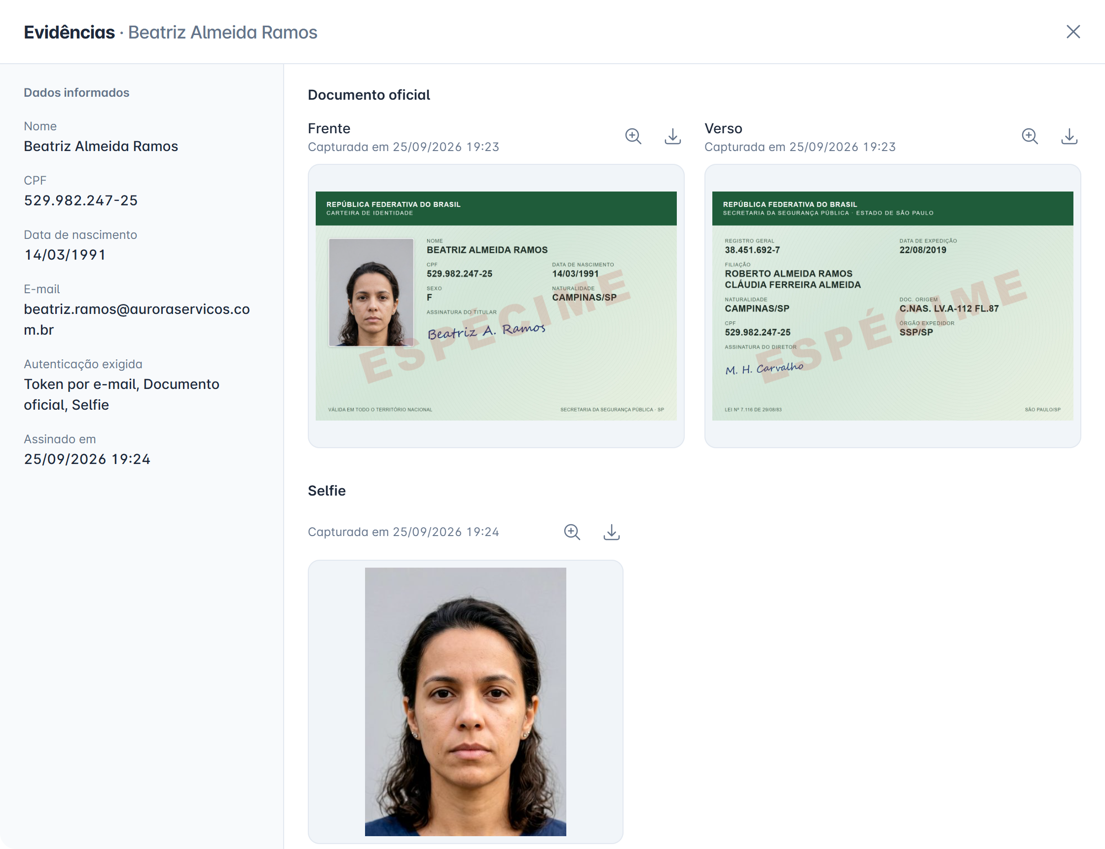The height and width of the screenshot is (849, 1105).
Task: Click the Frente capture timestamp text
Action: [x=404, y=147]
